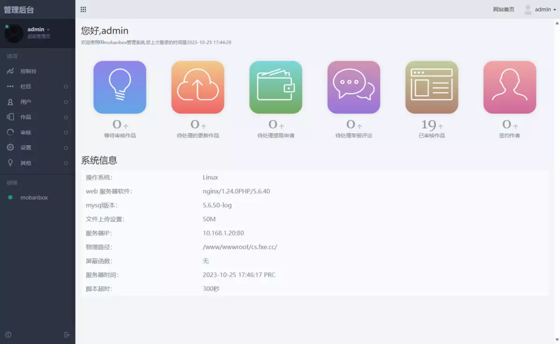Click the 签约作者 caption
This screenshot has width=560, height=344.
point(510,136)
